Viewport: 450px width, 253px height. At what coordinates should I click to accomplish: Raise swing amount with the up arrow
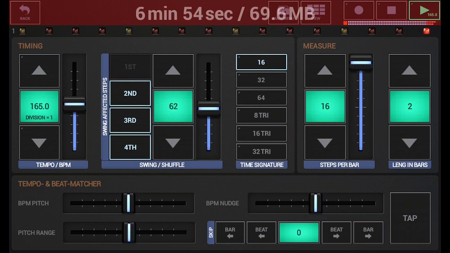(x=173, y=71)
